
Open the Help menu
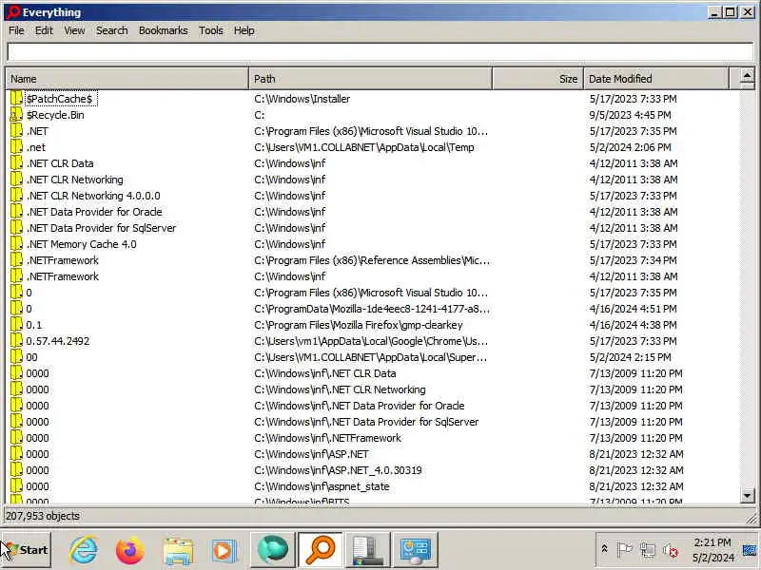pos(244,30)
